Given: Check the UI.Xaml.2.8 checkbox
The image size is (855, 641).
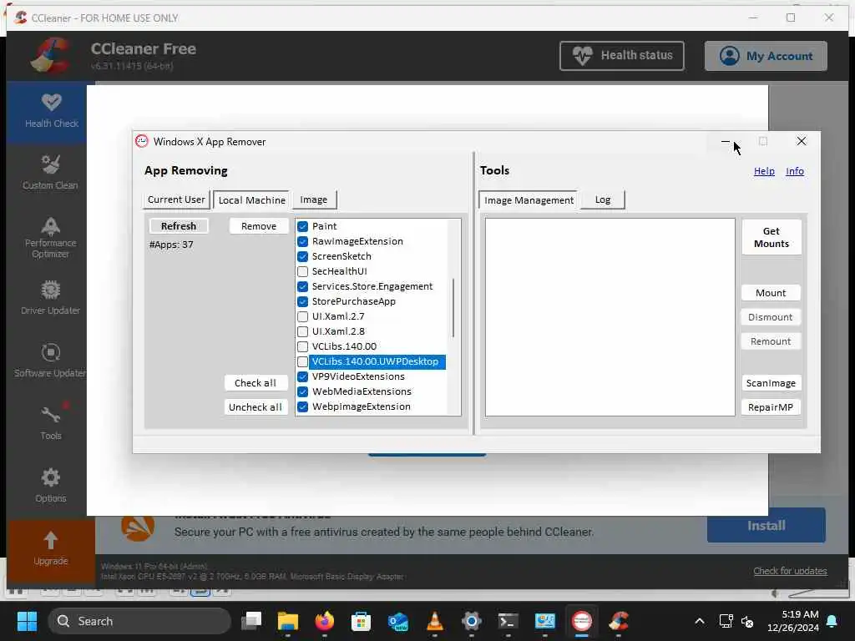Looking at the screenshot, I should [x=302, y=331].
